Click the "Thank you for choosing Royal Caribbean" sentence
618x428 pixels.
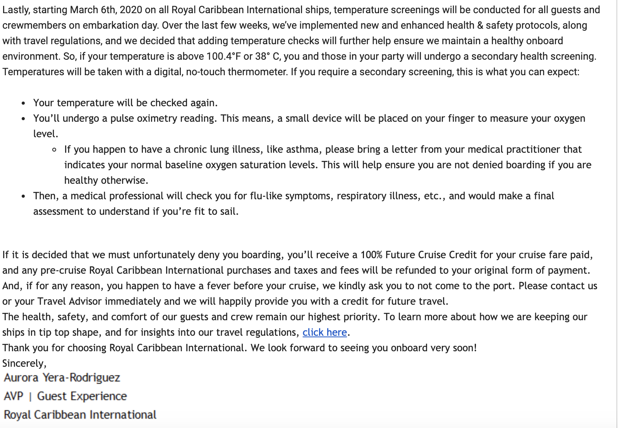tap(240, 348)
